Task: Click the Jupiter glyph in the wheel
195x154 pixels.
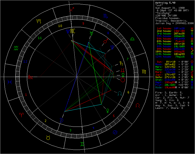Action: point(123,70)
